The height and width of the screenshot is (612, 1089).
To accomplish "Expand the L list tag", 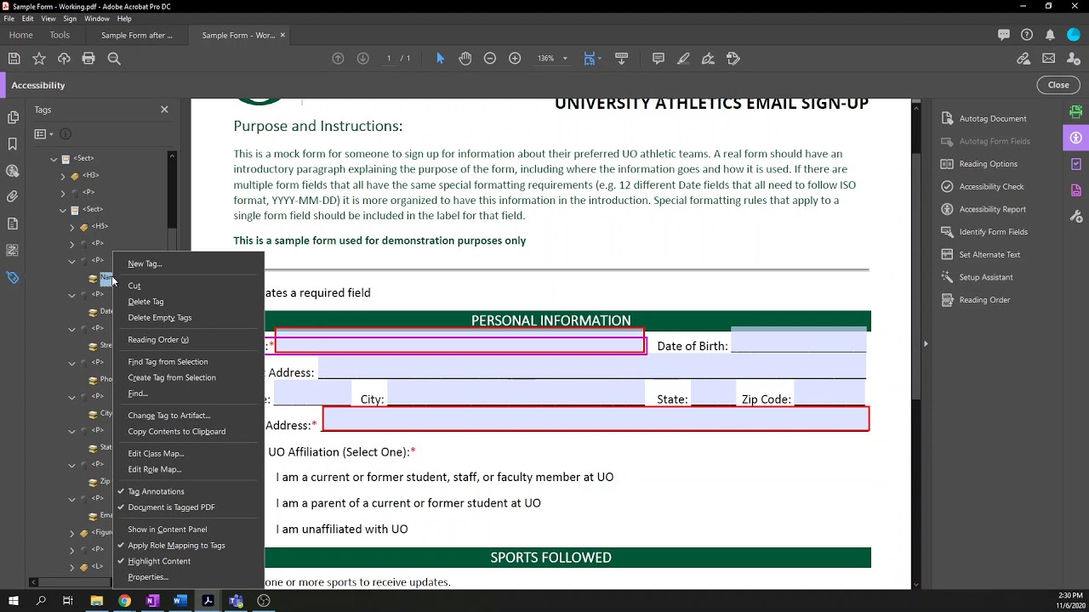I will 71,567.
